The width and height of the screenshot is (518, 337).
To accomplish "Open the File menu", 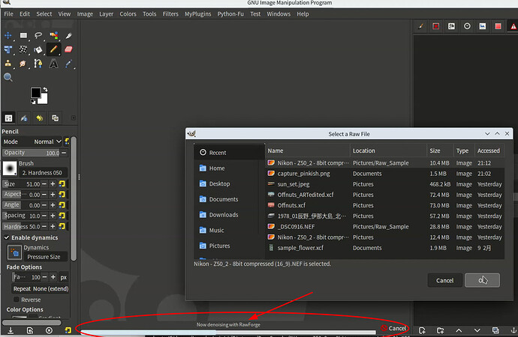I will click(x=8, y=13).
